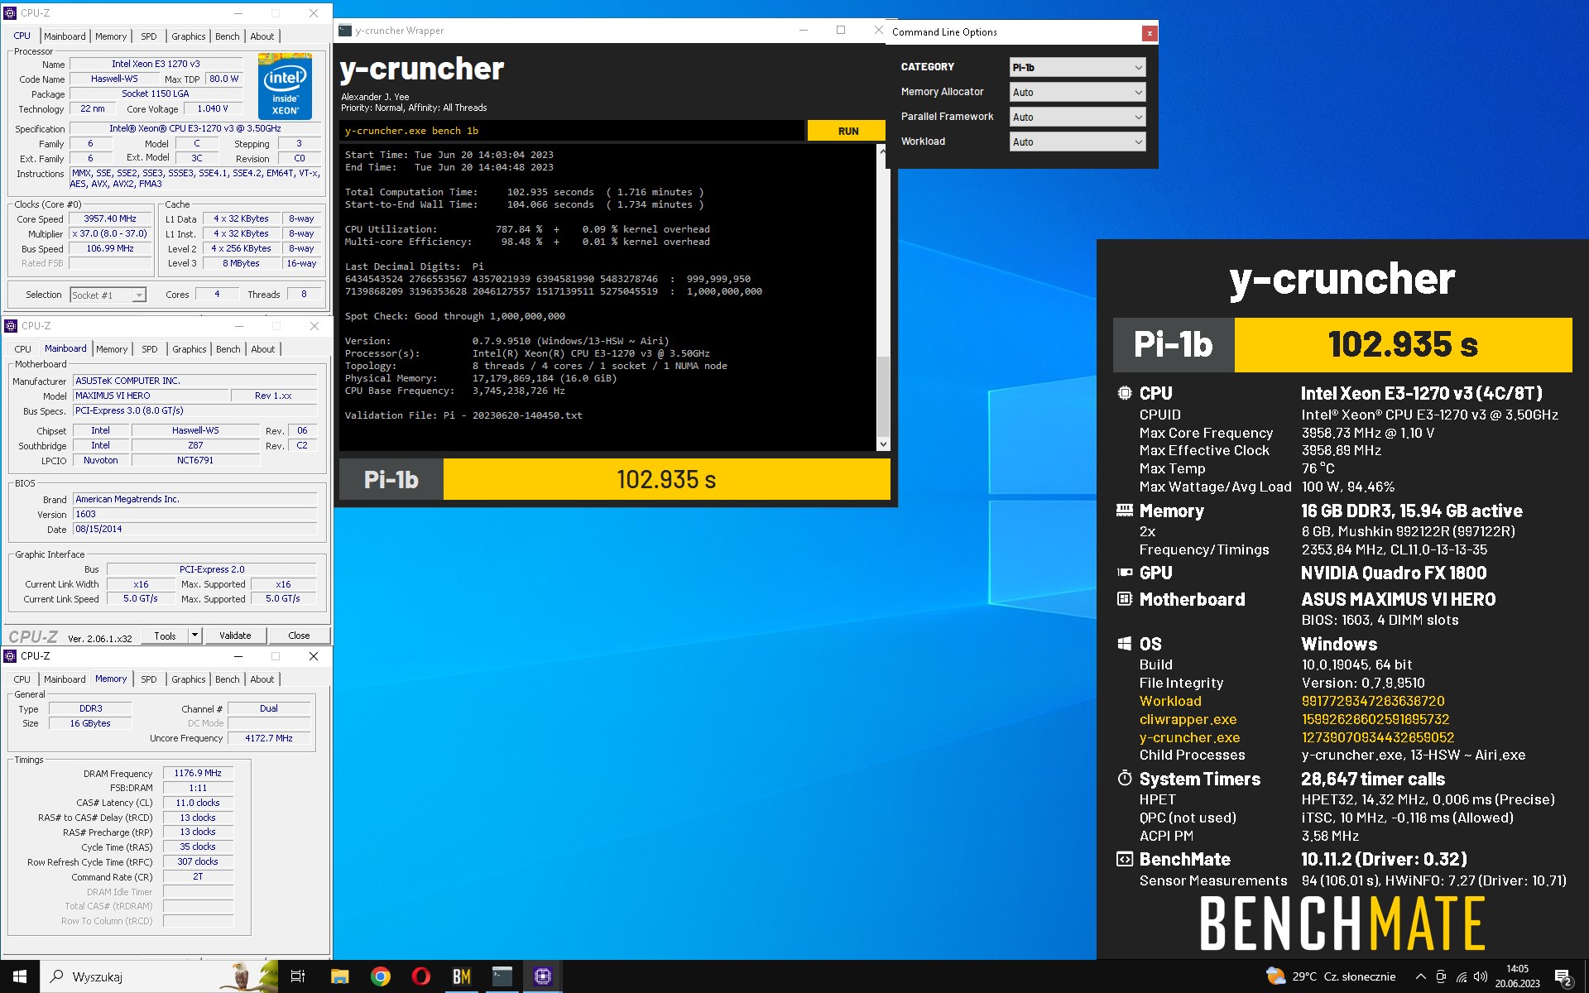Click the Motherboard icon in BenchMate panel
The image size is (1589, 993).
[1124, 598]
